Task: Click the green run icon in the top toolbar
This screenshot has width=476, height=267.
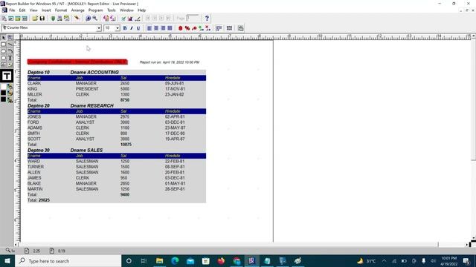Action: point(53,19)
